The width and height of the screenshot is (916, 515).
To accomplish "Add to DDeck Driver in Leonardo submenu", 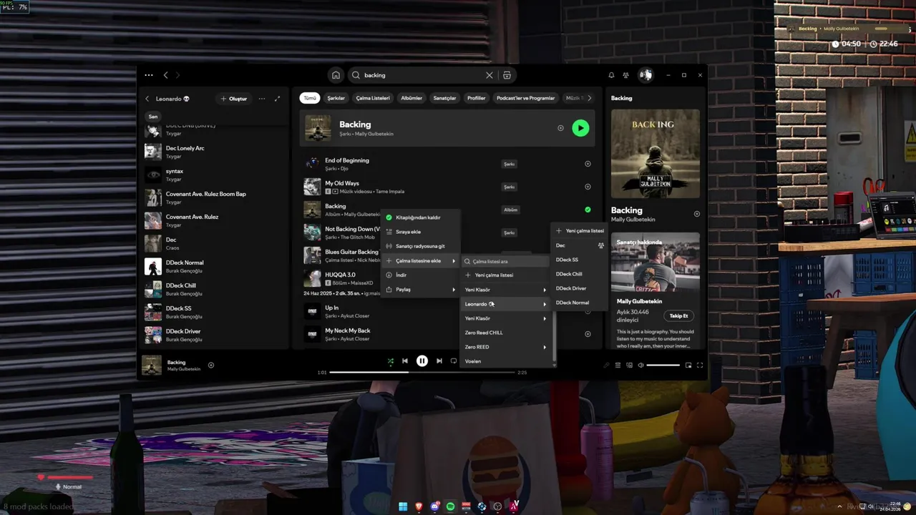I will point(580,288).
